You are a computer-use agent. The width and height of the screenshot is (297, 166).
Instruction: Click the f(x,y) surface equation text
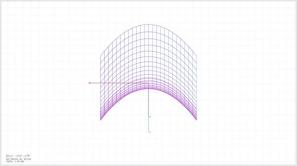18,156
